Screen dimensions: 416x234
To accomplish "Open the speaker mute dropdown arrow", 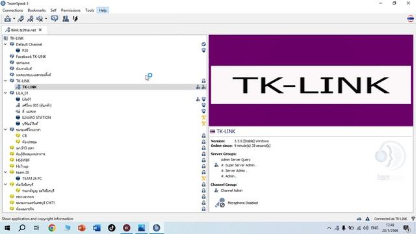I will point(46,19).
